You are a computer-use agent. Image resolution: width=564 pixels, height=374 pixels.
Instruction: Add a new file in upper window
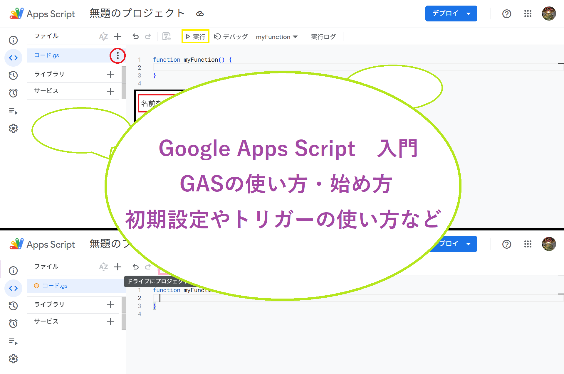tap(117, 36)
